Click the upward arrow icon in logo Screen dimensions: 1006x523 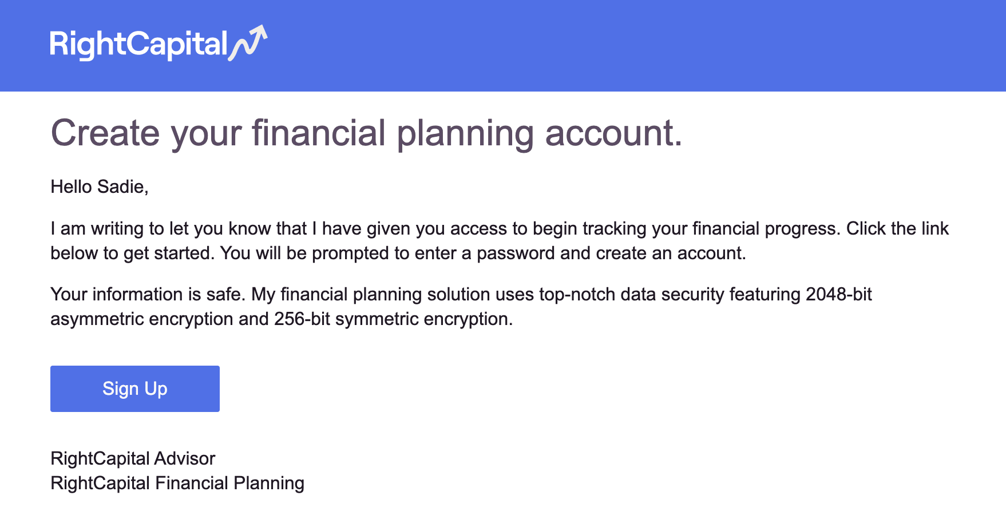[248, 42]
